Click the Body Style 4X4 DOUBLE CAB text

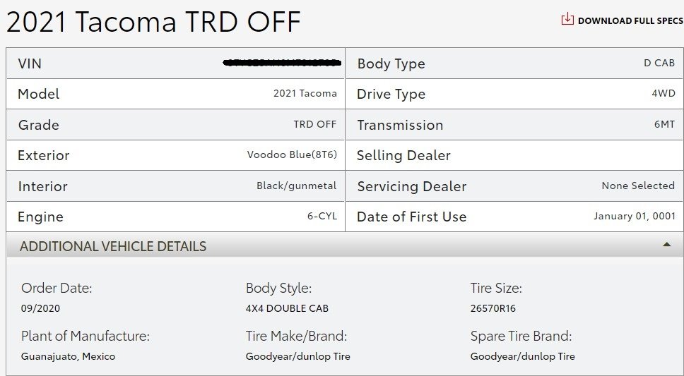click(x=287, y=308)
